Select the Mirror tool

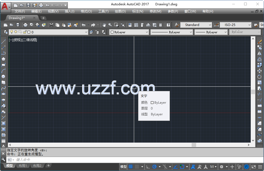coord(259,53)
